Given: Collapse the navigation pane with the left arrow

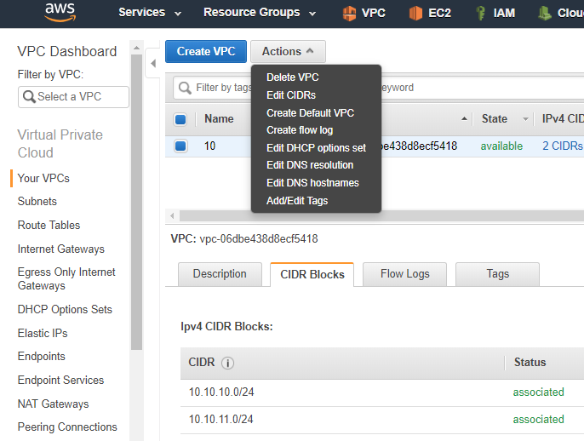Looking at the screenshot, I should coord(153,63).
